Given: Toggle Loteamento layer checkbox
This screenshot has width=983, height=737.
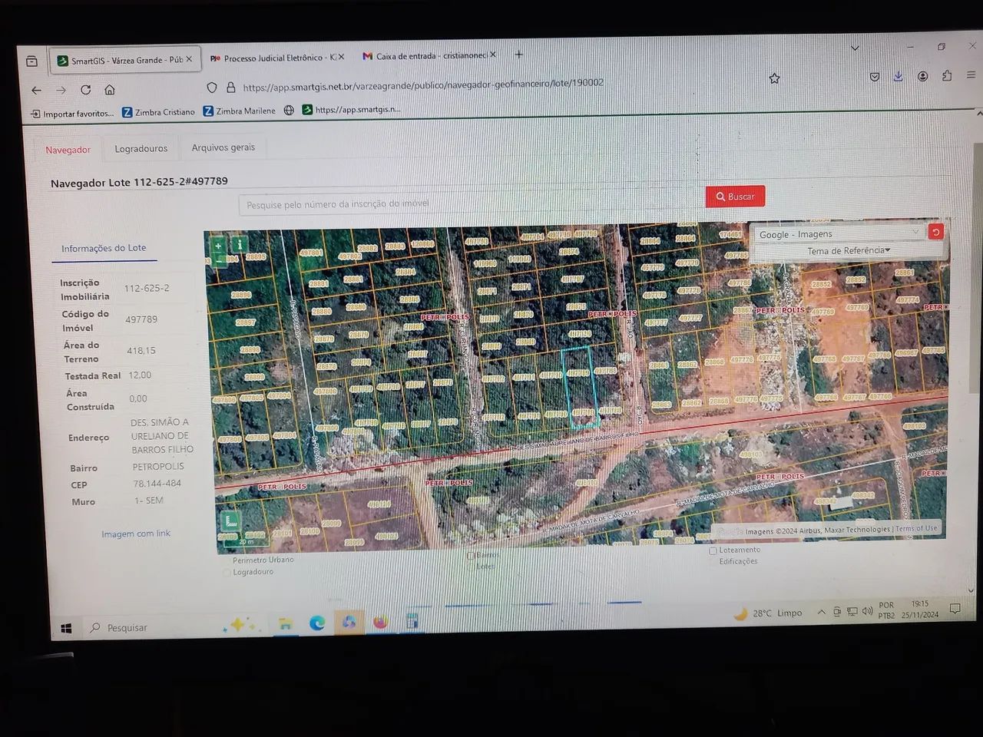Looking at the screenshot, I should [x=713, y=550].
